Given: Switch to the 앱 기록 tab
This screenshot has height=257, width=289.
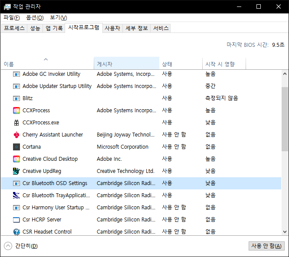Looking at the screenshot, I should pyautogui.click(x=54, y=28).
